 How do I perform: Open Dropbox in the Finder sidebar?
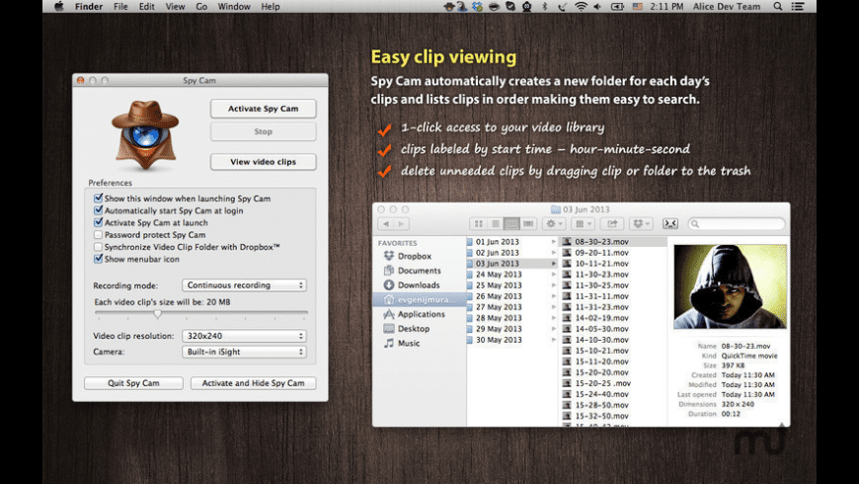click(x=414, y=256)
